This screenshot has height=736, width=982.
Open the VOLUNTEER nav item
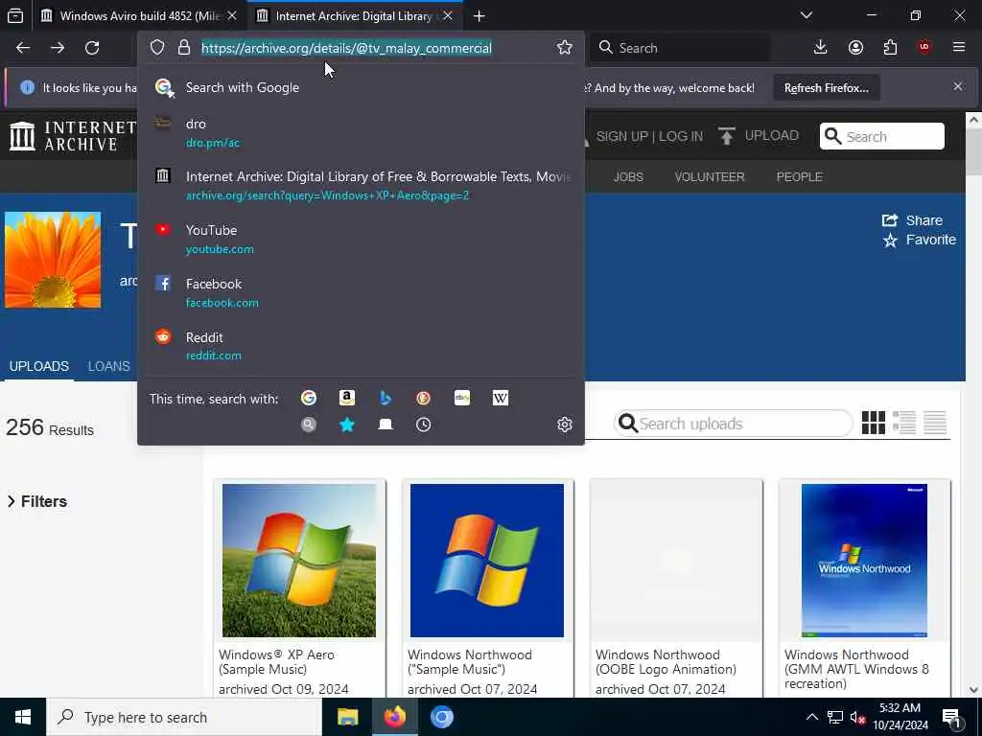[710, 177]
